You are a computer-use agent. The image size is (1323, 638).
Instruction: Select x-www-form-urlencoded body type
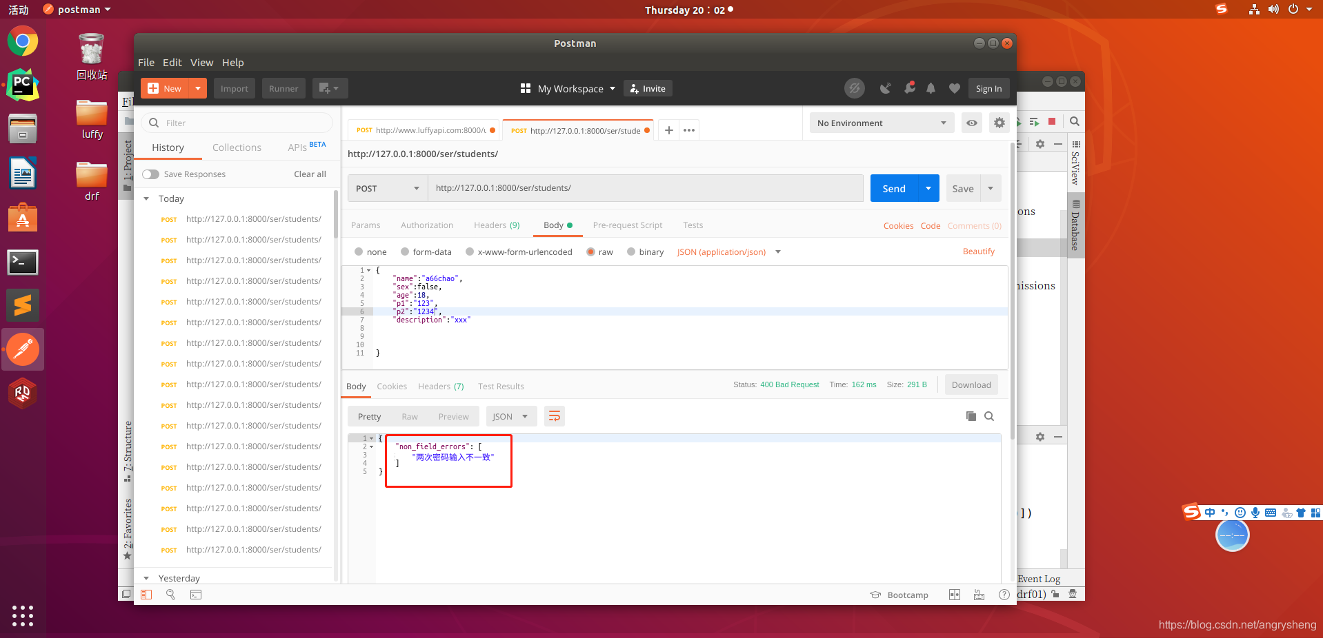pyautogui.click(x=470, y=251)
